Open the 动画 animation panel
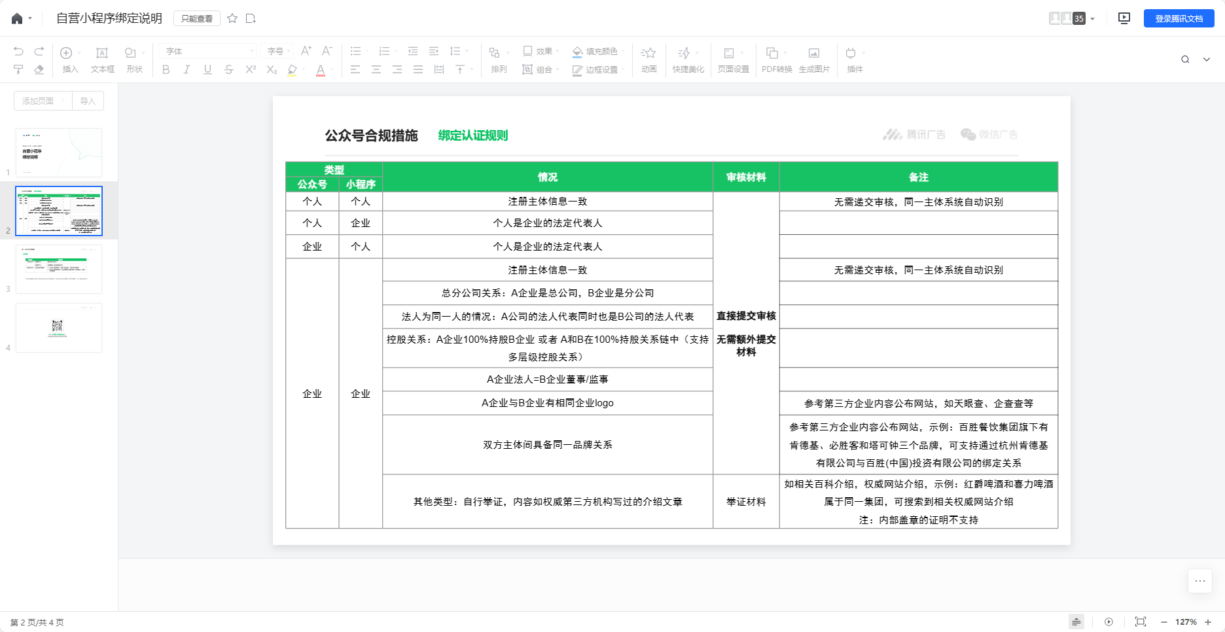This screenshot has width=1225, height=632. click(x=648, y=60)
